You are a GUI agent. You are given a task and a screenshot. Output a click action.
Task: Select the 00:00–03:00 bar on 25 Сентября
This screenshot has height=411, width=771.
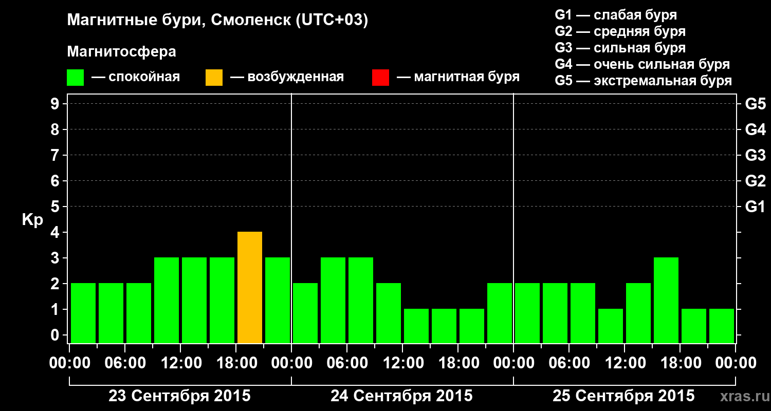(527, 313)
